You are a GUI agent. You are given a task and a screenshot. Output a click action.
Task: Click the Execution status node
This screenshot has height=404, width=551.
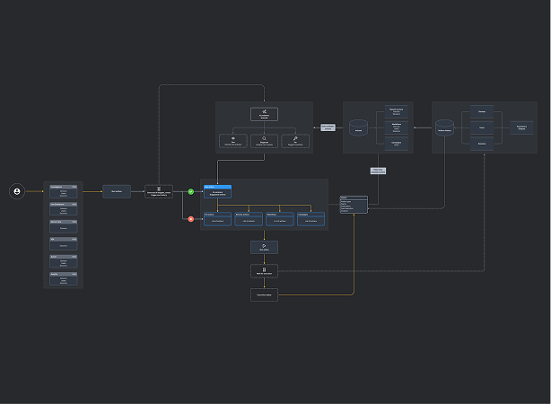pos(264,294)
